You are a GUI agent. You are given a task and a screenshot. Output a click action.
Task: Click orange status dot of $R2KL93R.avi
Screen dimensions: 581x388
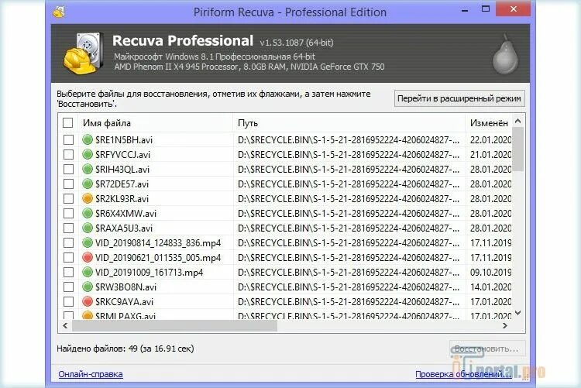point(88,198)
